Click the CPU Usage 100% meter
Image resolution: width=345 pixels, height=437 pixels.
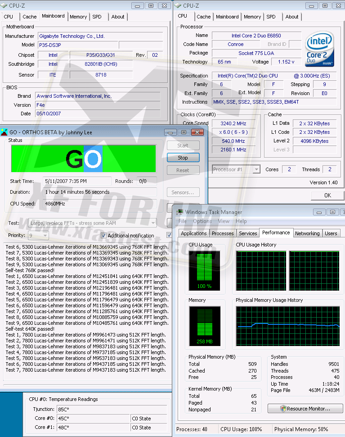tap(205, 271)
